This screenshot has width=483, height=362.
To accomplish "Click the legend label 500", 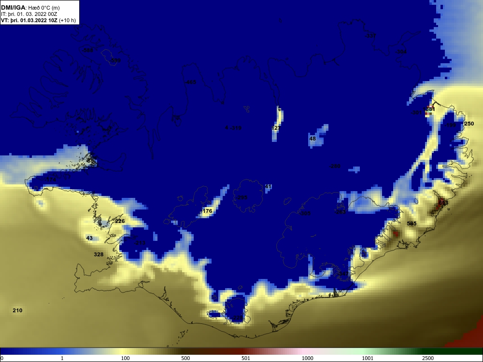I will click(186, 358).
